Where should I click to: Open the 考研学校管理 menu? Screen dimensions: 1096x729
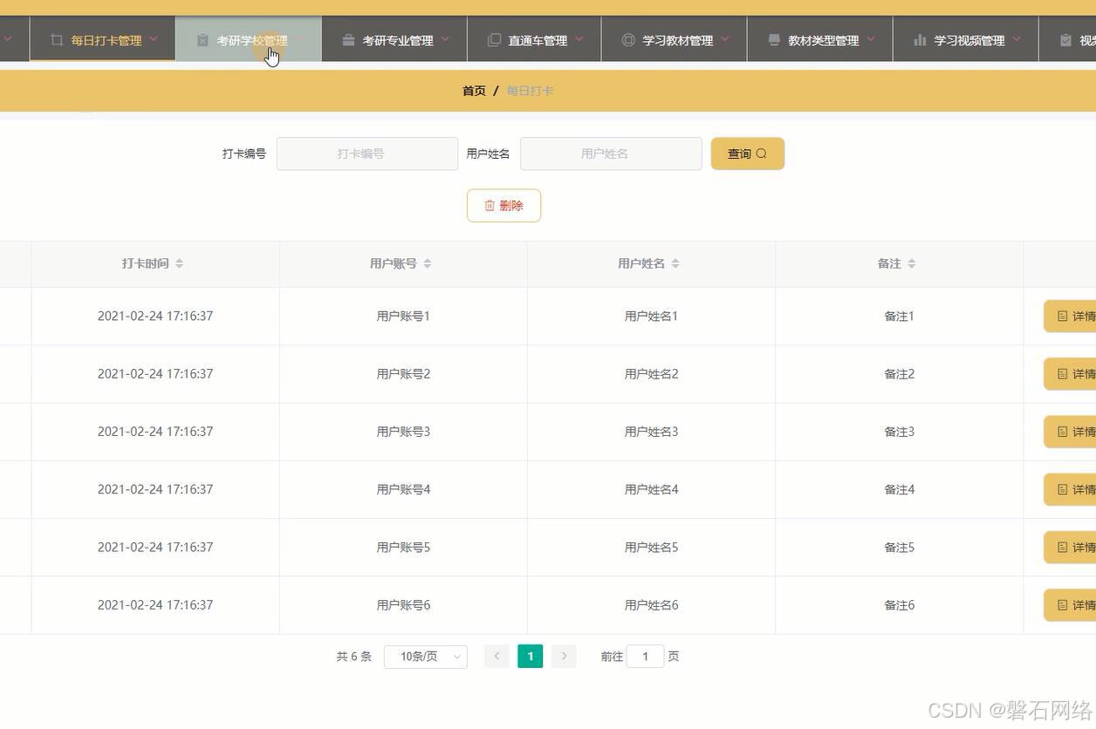[249, 39]
